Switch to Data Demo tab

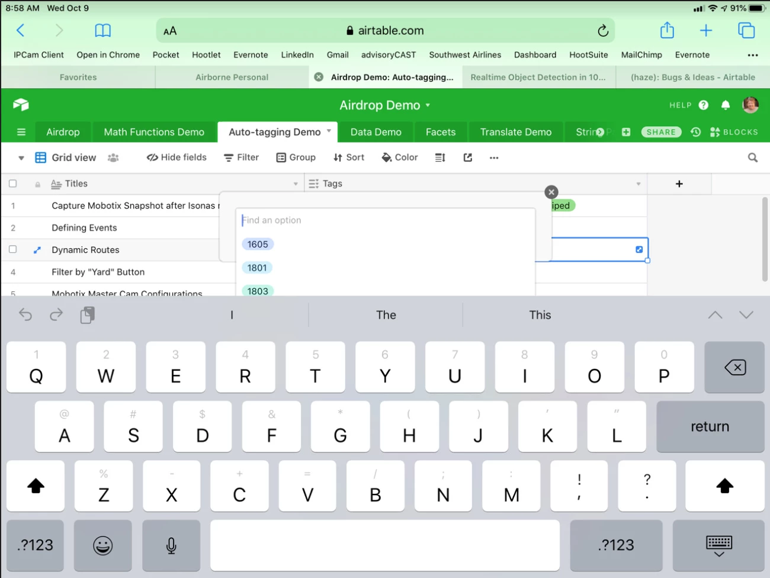376,132
